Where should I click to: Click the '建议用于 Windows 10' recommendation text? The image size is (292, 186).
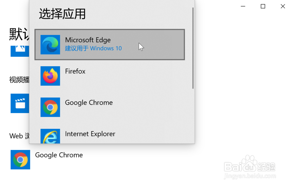click(93, 49)
